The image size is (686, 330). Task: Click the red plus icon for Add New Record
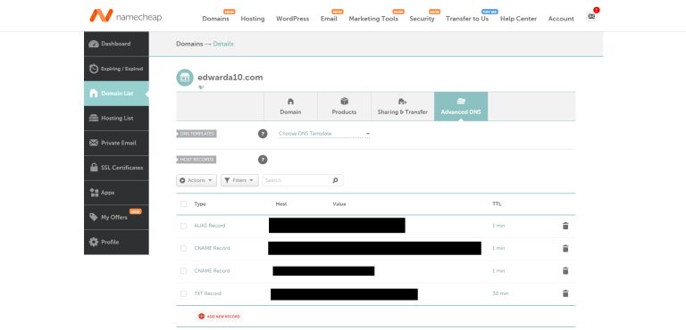pyautogui.click(x=201, y=316)
